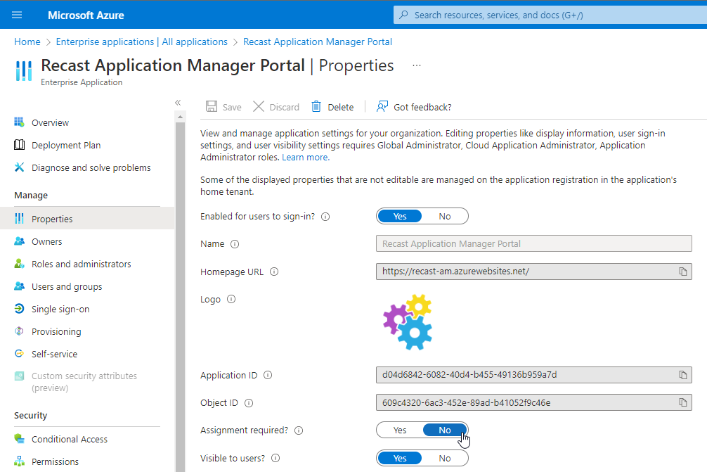
Task: Click the Delete trash toolbar button
Action: (332, 107)
